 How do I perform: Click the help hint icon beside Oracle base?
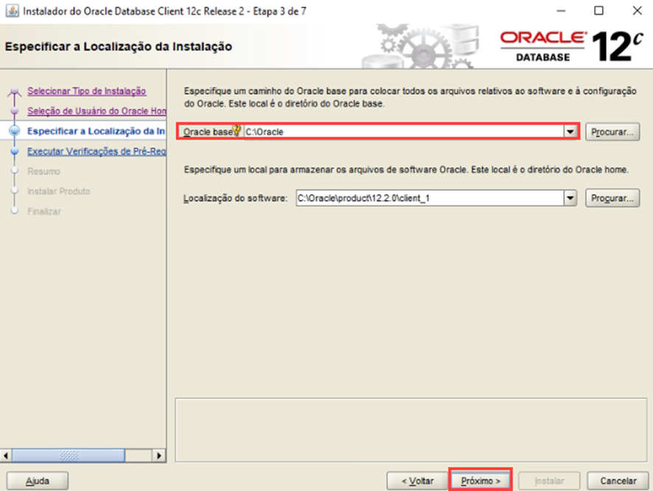237,130
